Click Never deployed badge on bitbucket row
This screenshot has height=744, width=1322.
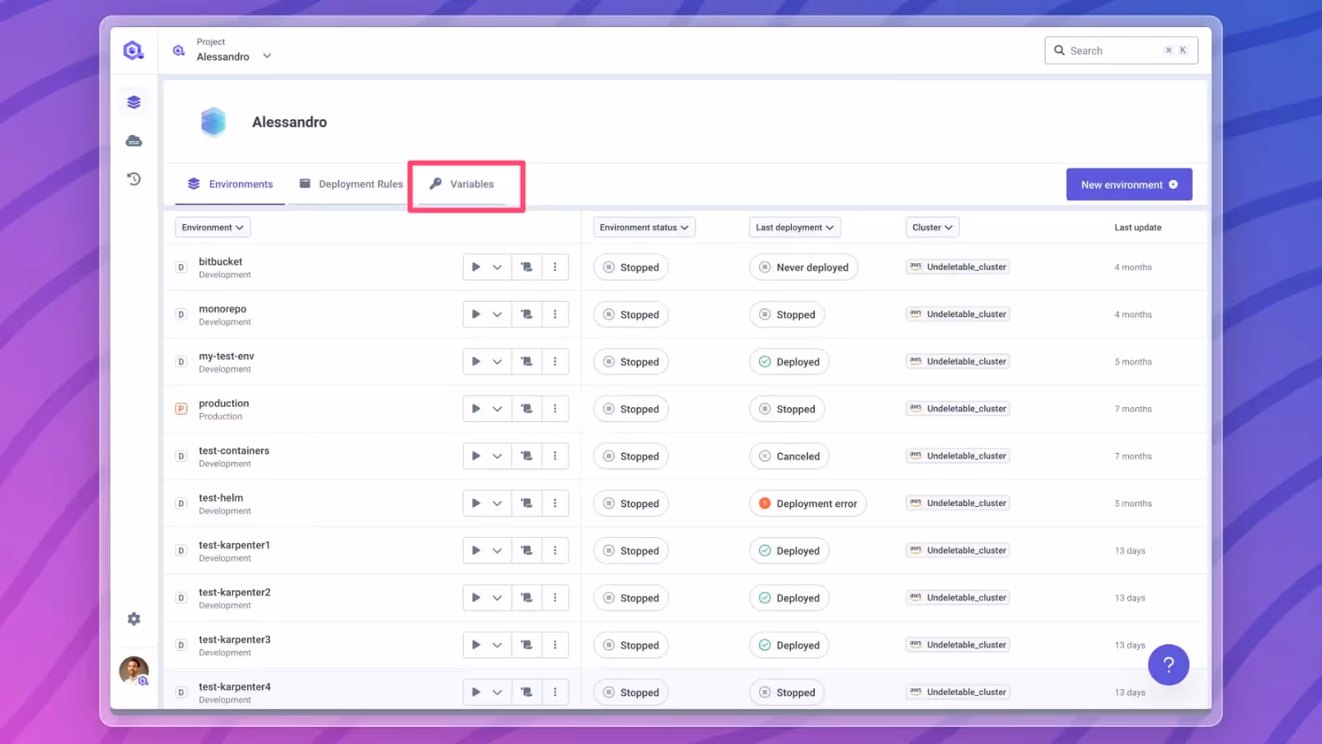click(x=803, y=267)
